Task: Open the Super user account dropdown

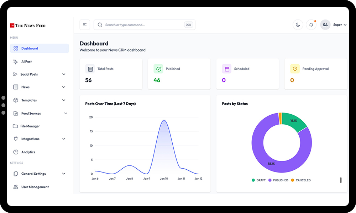Action: point(337,25)
